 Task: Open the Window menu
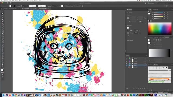pyautogui.click(x=36, y=1)
